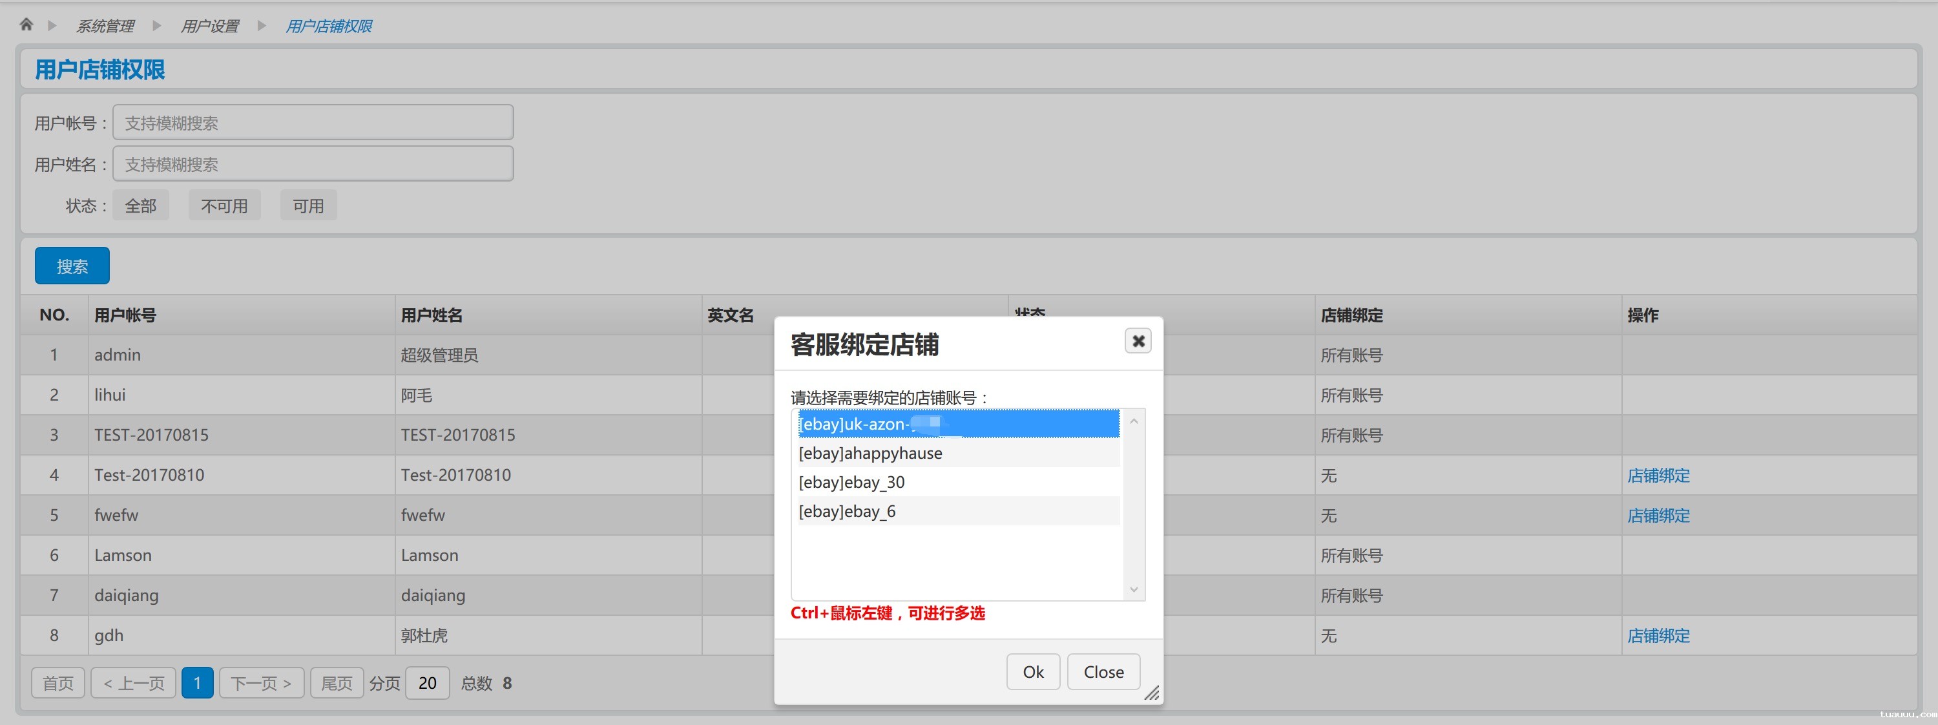Screen dimensions: 1938x725
Task: Close dialog with the X icon
Action: click(x=1138, y=341)
